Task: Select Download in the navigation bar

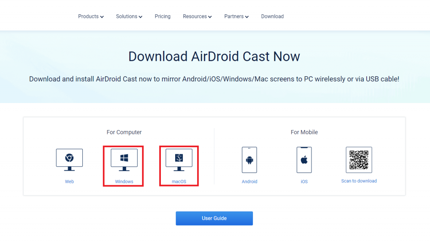Action: click(272, 16)
